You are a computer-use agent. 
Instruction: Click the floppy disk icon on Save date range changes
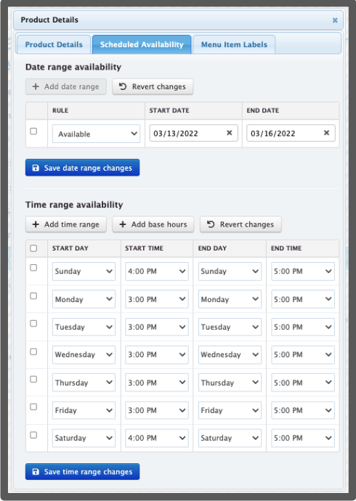coord(36,168)
